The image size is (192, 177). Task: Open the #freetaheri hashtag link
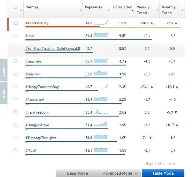tap(35, 99)
